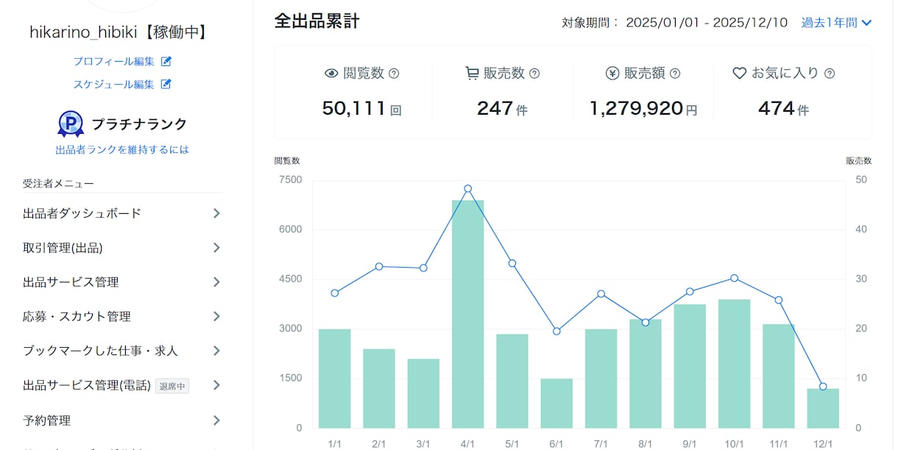Click the help icon next to お気に入り
This screenshot has width=898, height=450.
click(x=830, y=74)
